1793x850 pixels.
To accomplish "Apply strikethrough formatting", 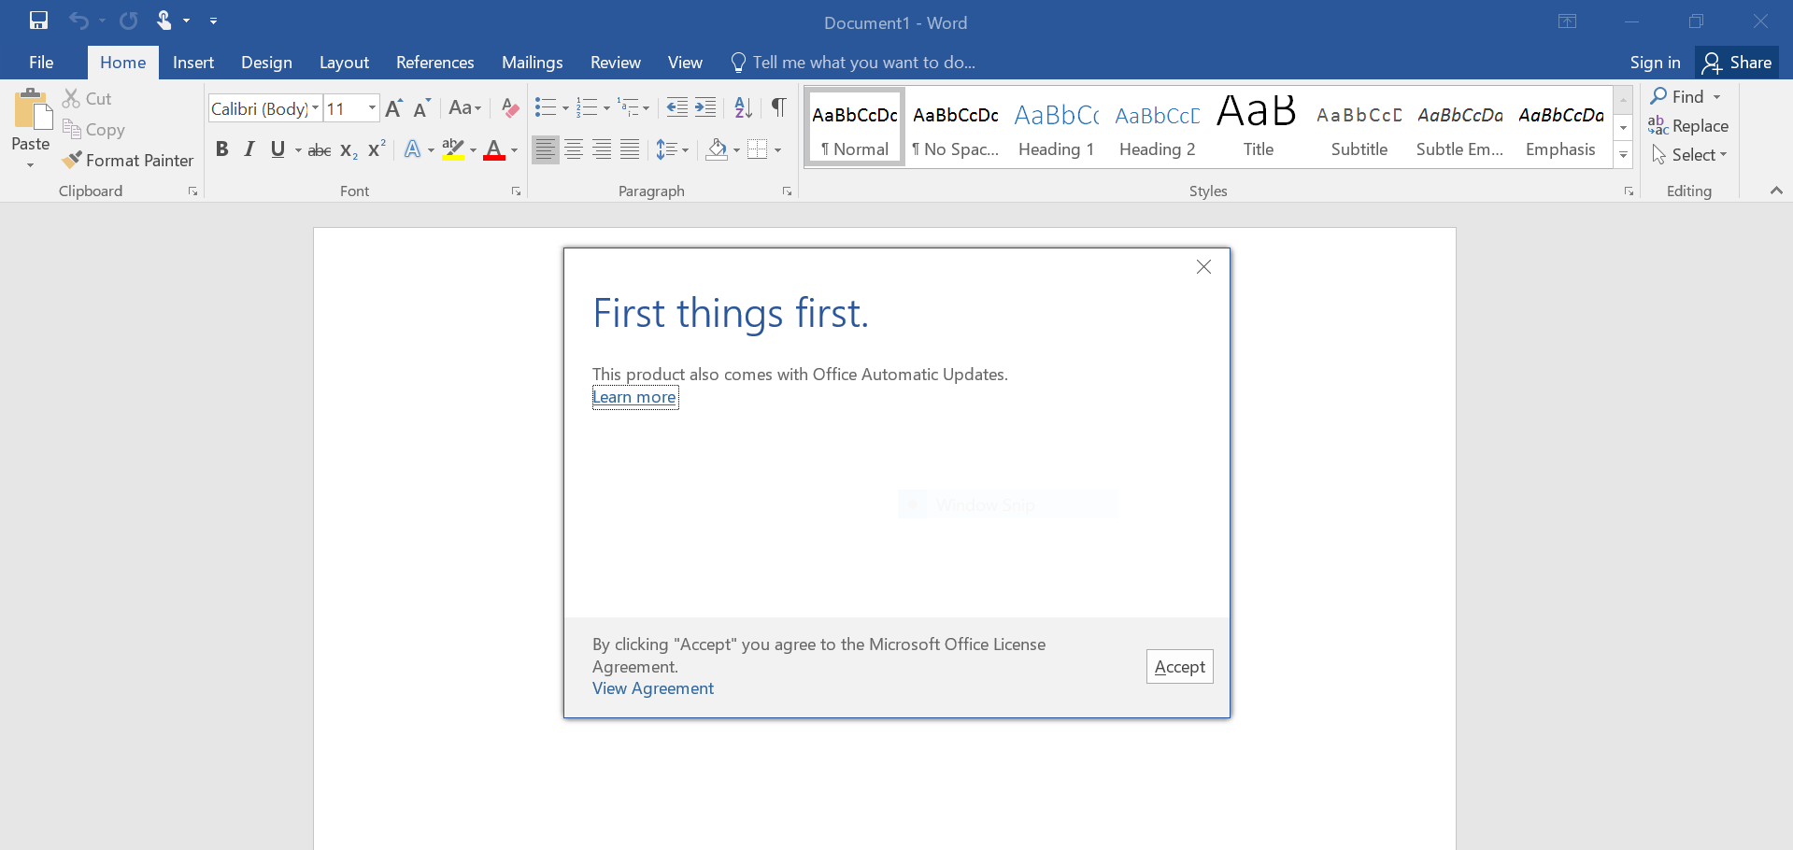I will 319,149.
